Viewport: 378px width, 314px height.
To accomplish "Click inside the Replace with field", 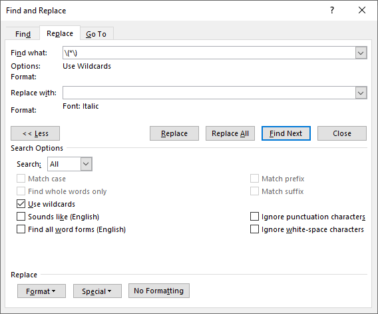I will [209, 93].
